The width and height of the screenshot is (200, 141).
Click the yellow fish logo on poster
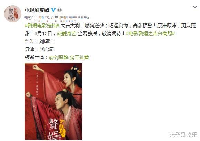tap(63, 128)
